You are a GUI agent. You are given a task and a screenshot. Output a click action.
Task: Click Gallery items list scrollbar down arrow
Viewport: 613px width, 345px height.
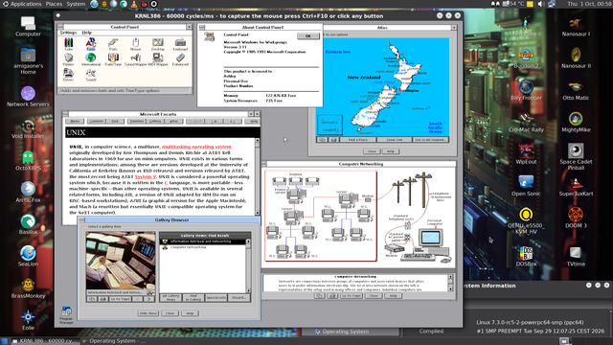click(x=248, y=290)
